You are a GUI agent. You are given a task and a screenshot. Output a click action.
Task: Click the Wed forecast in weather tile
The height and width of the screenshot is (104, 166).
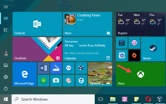(140, 20)
